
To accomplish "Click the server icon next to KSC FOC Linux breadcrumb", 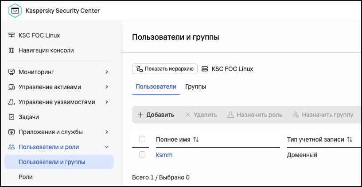I will pyautogui.click(x=205, y=69).
